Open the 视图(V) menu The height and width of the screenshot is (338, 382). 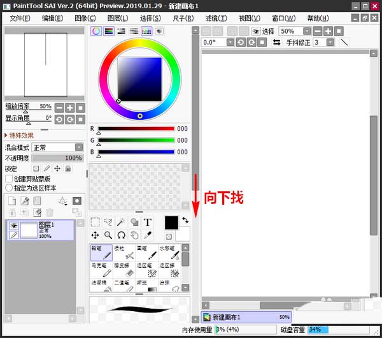[250, 18]
